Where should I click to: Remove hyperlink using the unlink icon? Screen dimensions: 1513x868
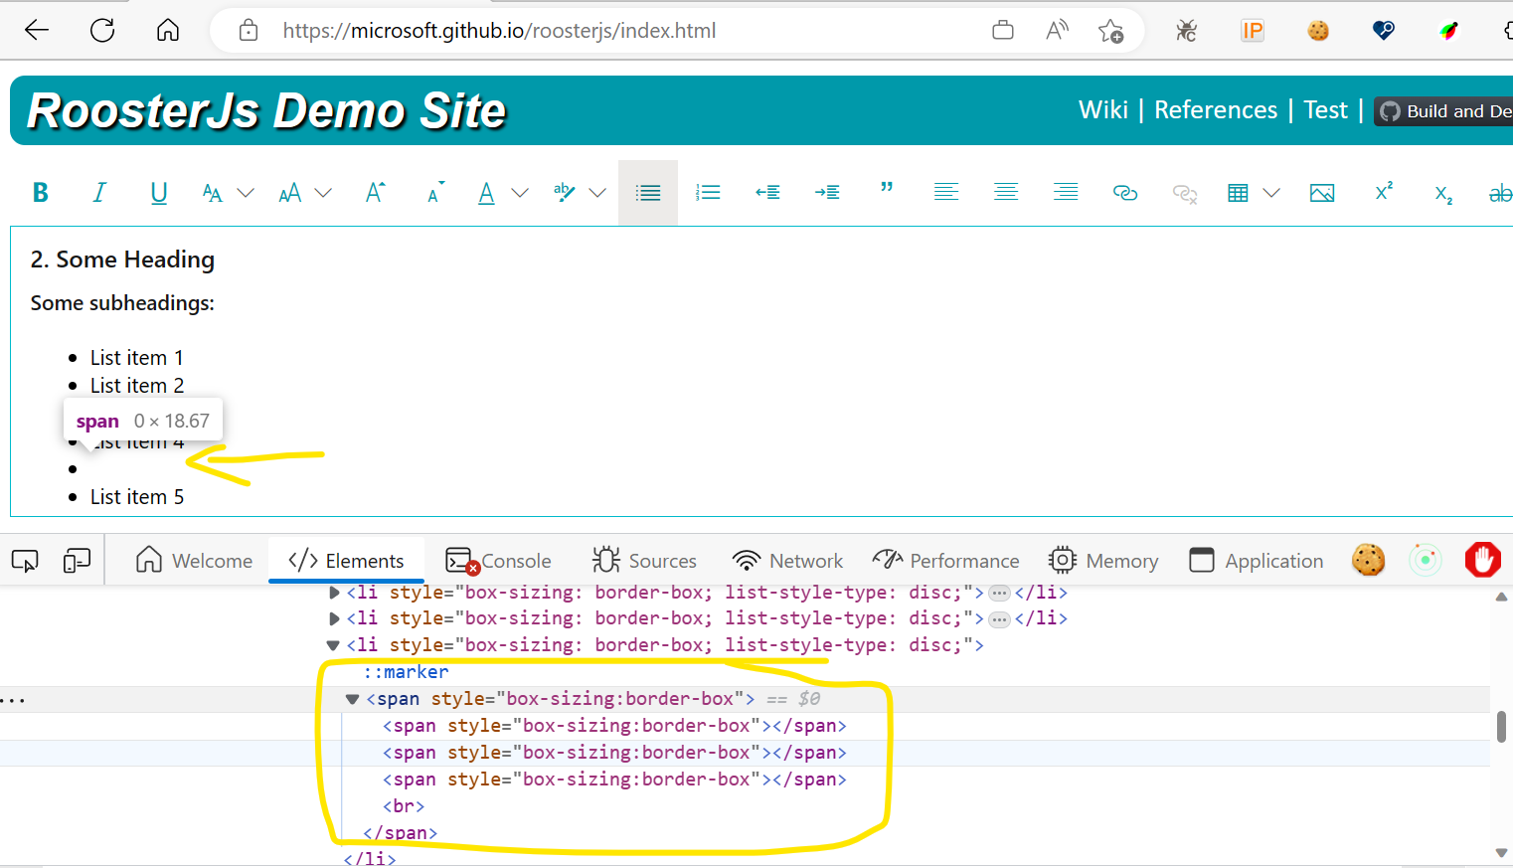pos(1185,192)
